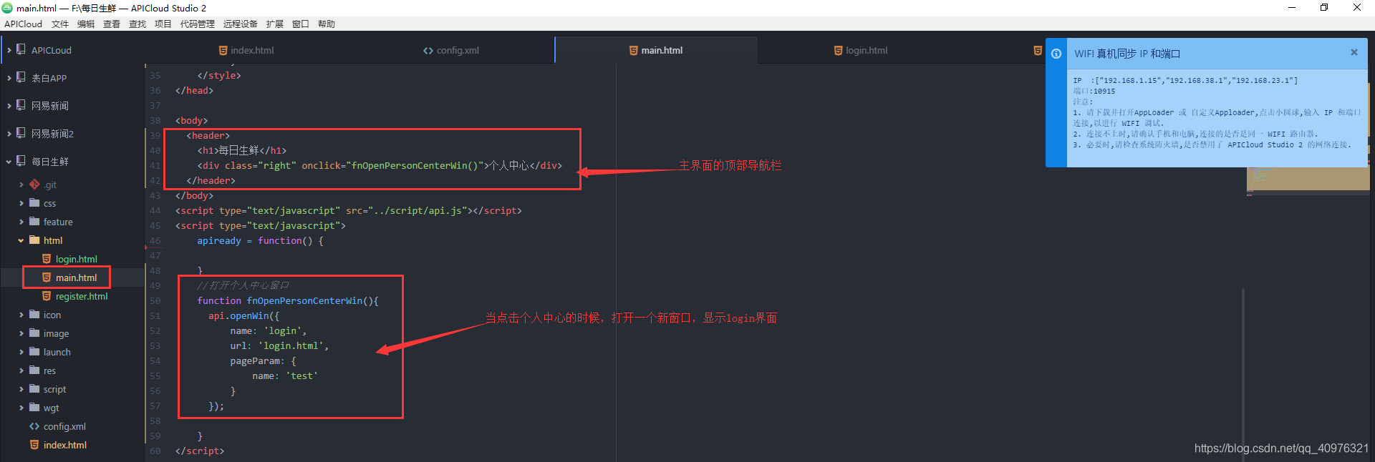Collapse the 每日生鲜 project node
The height and width of the screenshot is (462, 1375).
9,162
